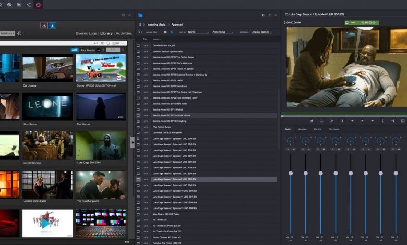Click the A1 channel volume fader handle

pyautogui.click(x=291, y=173)
